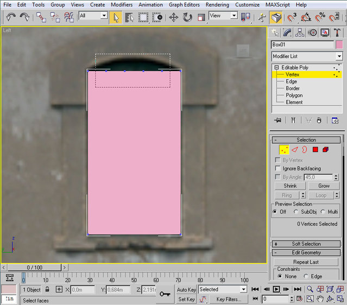347x305 pixels.
Task: Click the Grow selection button
Action: (324, 186)
